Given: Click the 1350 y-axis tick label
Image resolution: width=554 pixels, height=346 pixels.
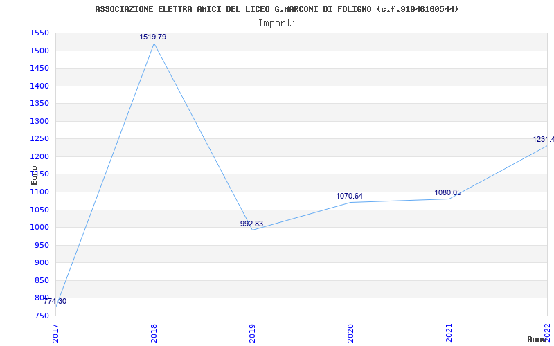Looking at the screenshot, I should (39, 104).
